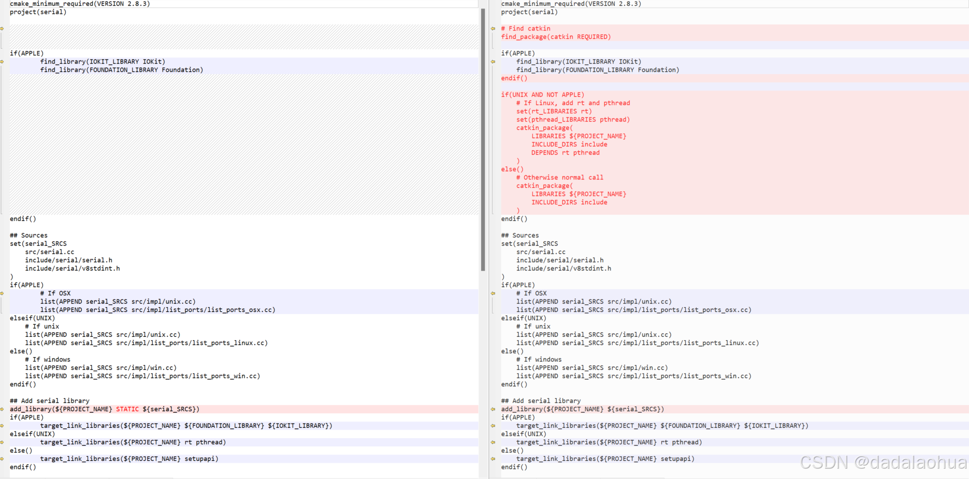Click the right-pane merge arrow beside the setupapi link line
969x479 pixels.
493,459
